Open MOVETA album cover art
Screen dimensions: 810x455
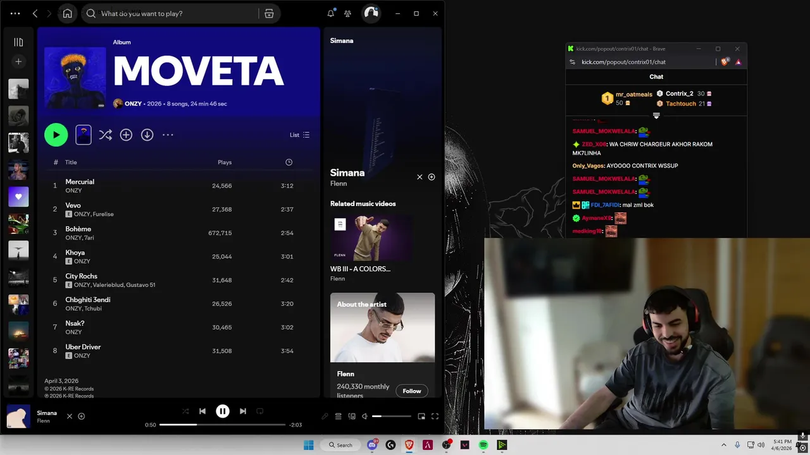75,78
